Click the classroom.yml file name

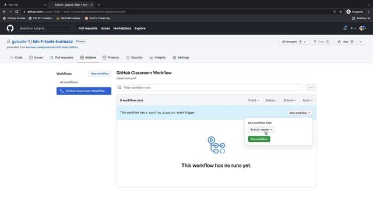pyautogui.click(x=126, y=78)
